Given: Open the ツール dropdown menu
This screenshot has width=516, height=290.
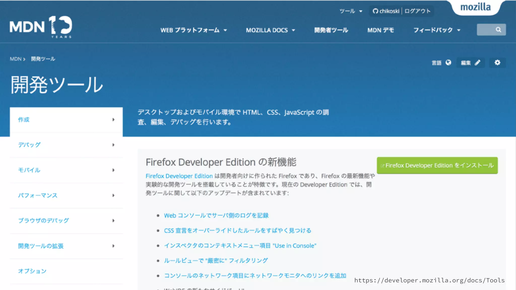Looking at the screenshot, I should tap(351, 11).
